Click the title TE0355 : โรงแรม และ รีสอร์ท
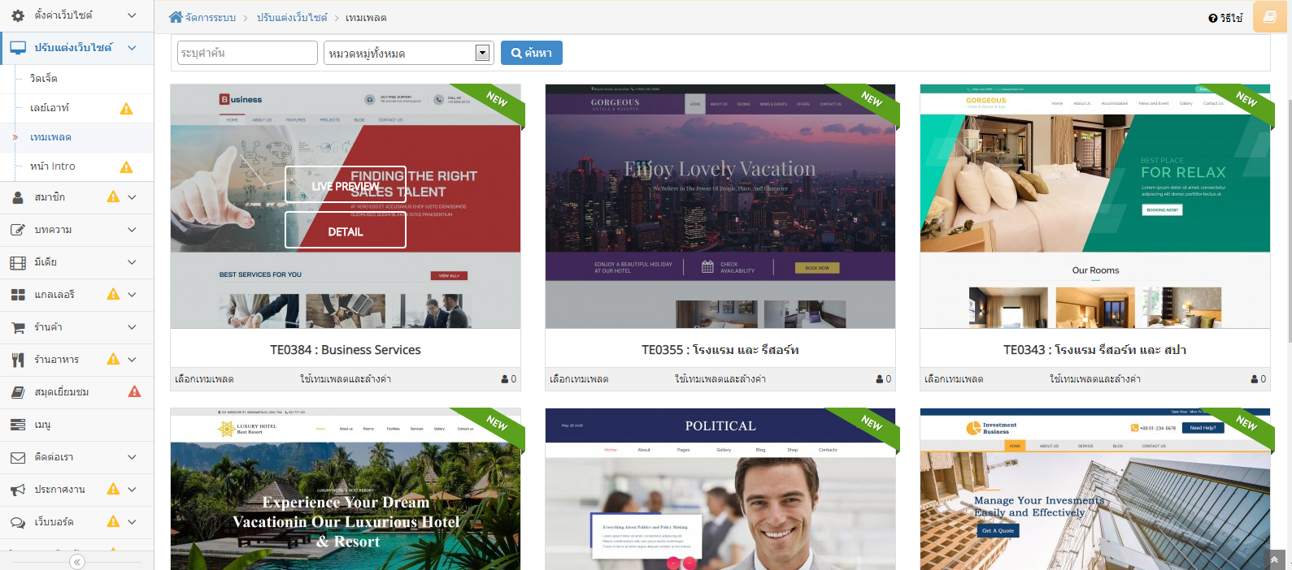Image resolution: width=1292 pixels, height=570 pixels. tap(720, 350)
